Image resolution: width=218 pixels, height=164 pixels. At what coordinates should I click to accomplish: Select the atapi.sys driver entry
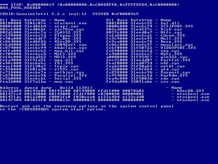(x=66, y=26)
